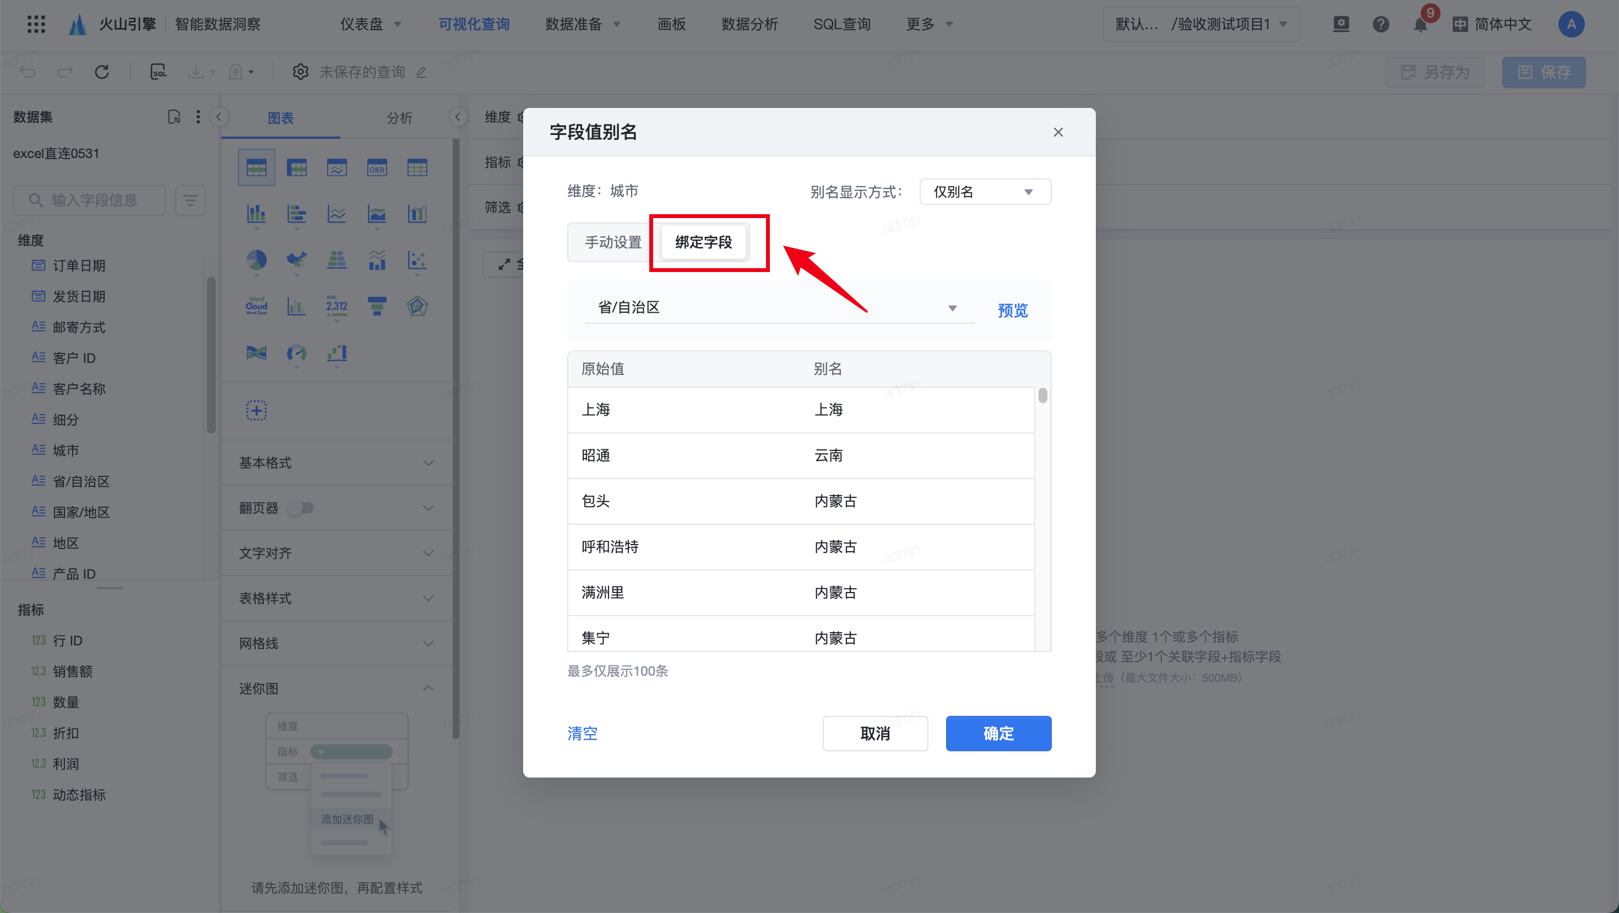Select the pie chart type icon
Screen dimensions: 1619x913
257,260
